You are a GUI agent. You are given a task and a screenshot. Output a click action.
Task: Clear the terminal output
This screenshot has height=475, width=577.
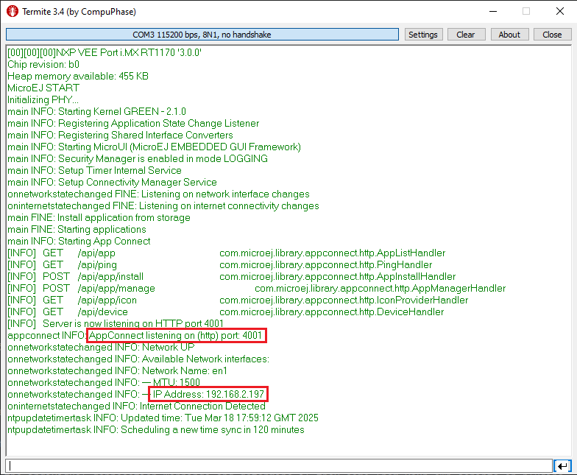pyautogui.click(x=465, y=35)
